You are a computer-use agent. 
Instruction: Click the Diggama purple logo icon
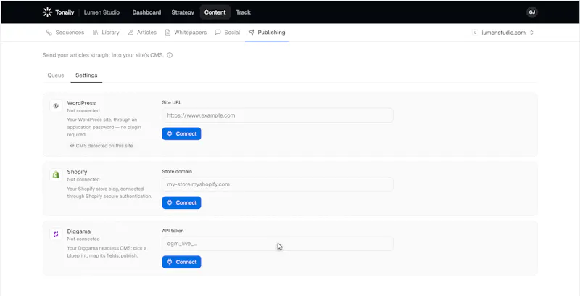56,234
